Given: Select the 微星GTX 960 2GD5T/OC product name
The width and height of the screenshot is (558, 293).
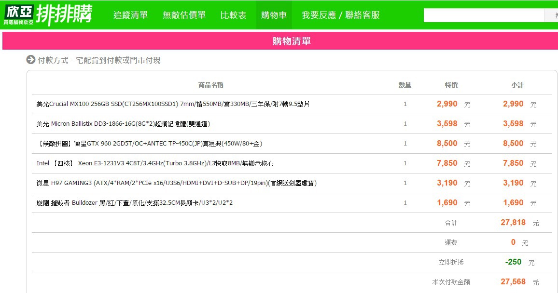Looking at the screenshot, I should click(x=149, y=144).
